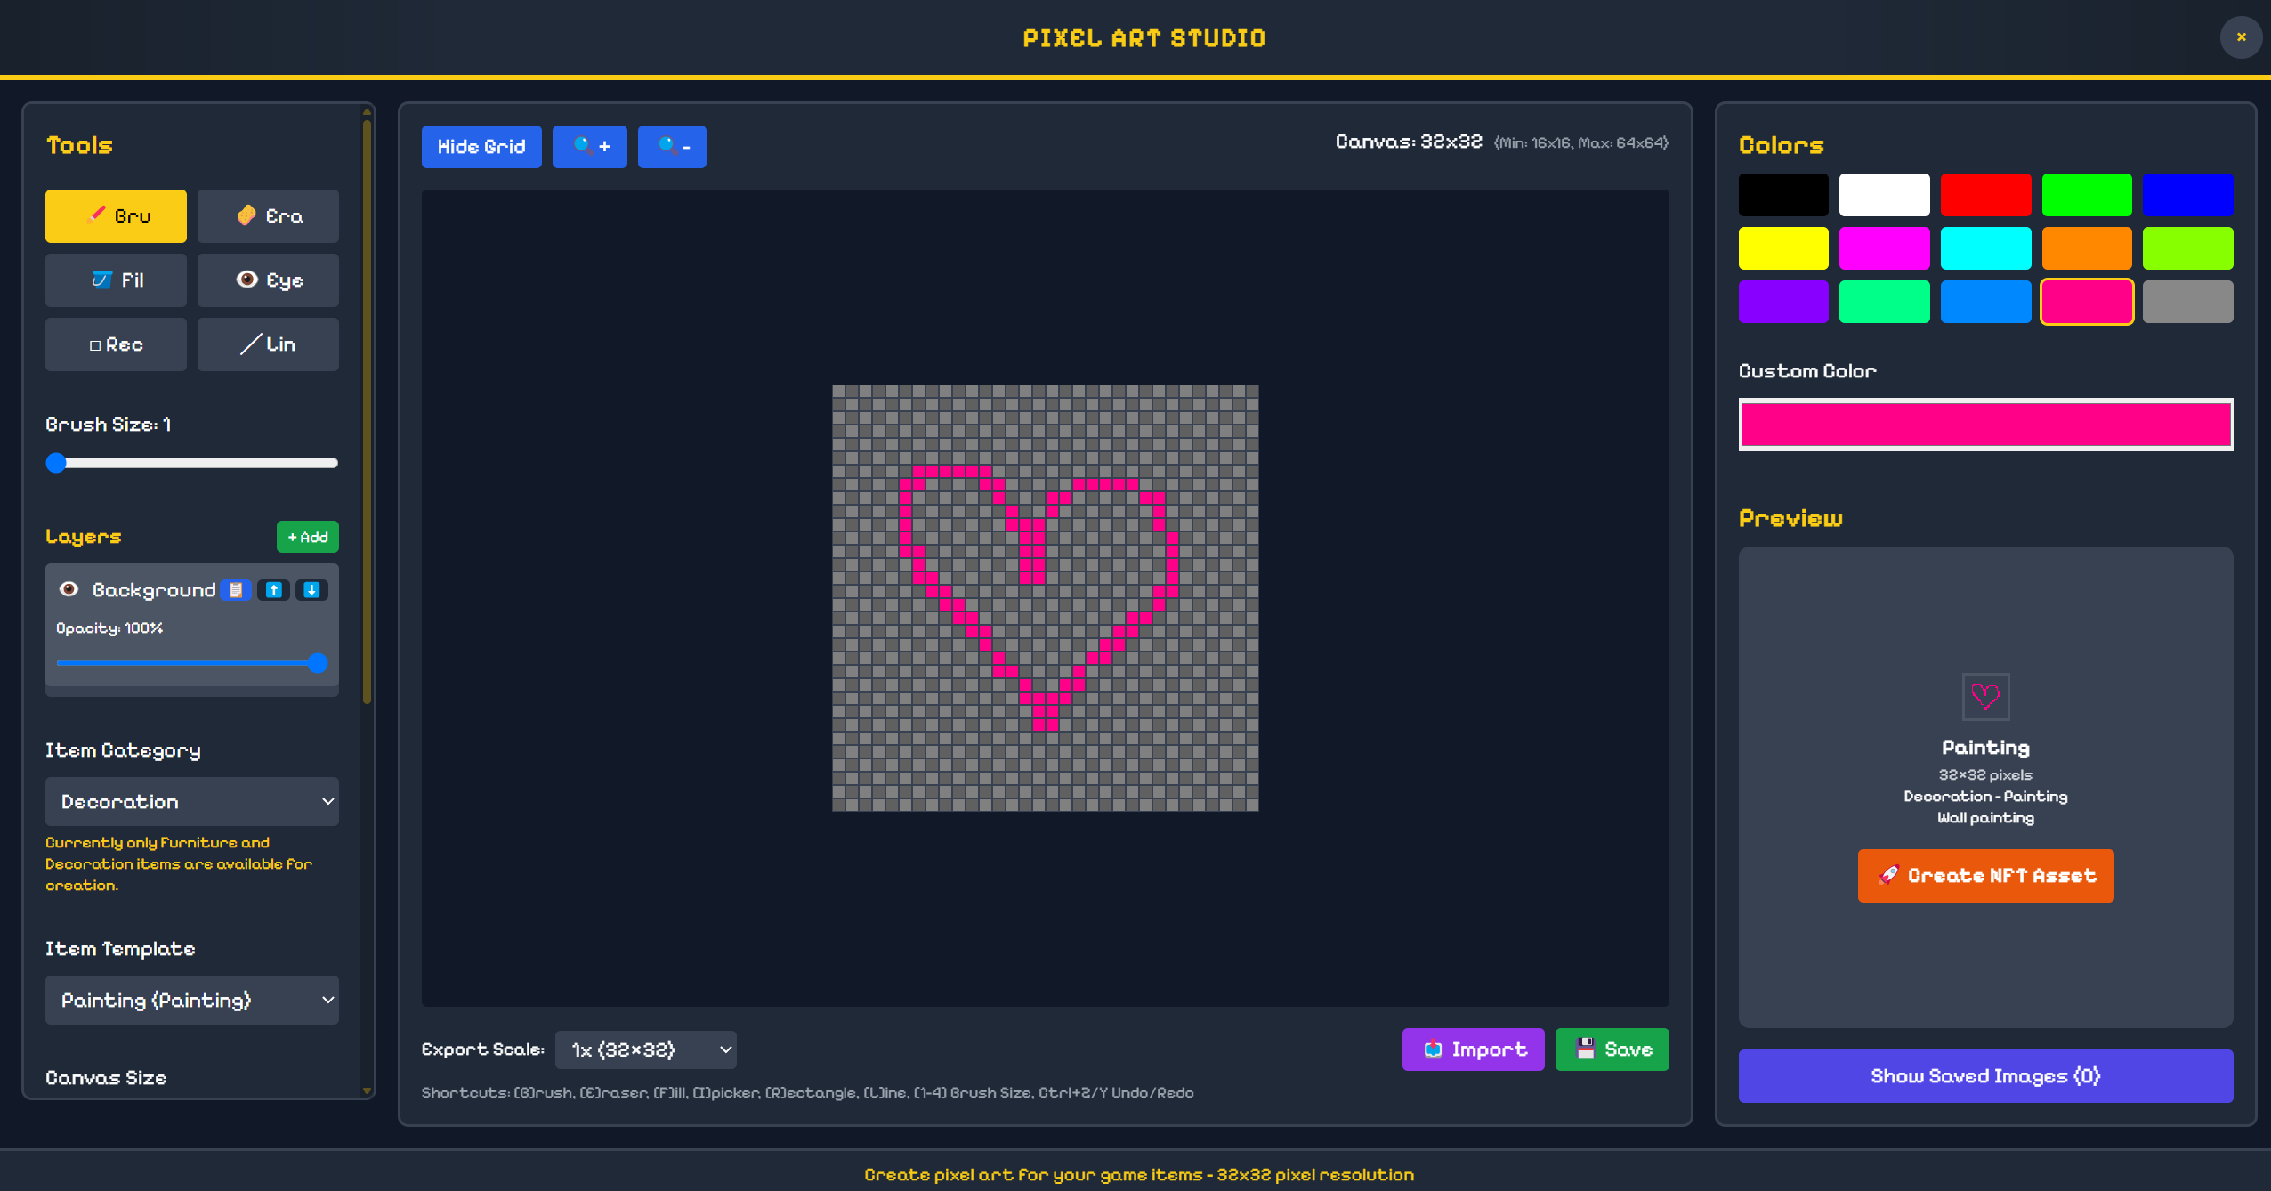Click the zoom in magnifier button
Viewport: 2271px width, 1191px height.
pyautogui.click(x=589, y=147)
